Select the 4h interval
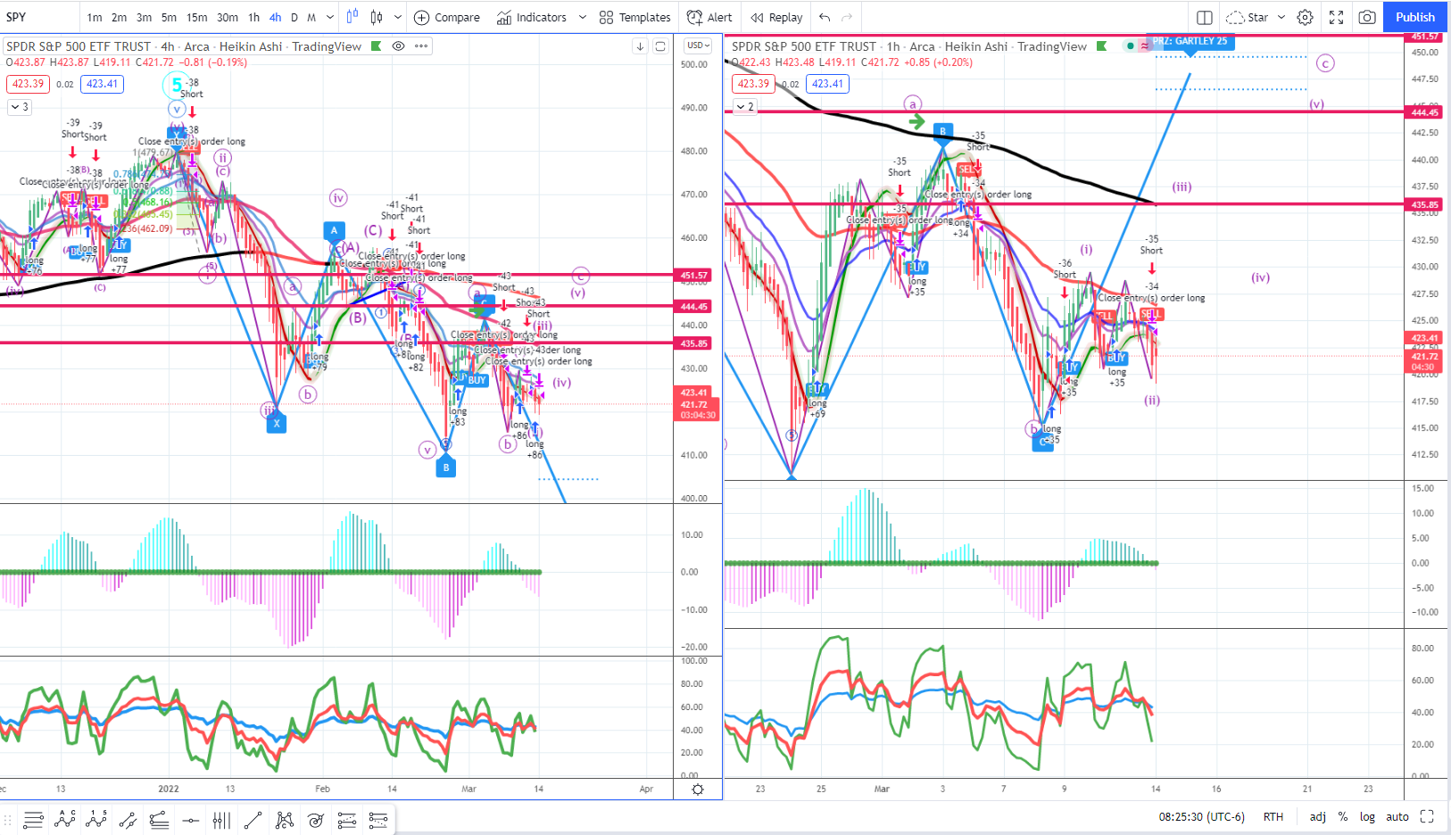 pyautogui.click(x=275, y=17)
